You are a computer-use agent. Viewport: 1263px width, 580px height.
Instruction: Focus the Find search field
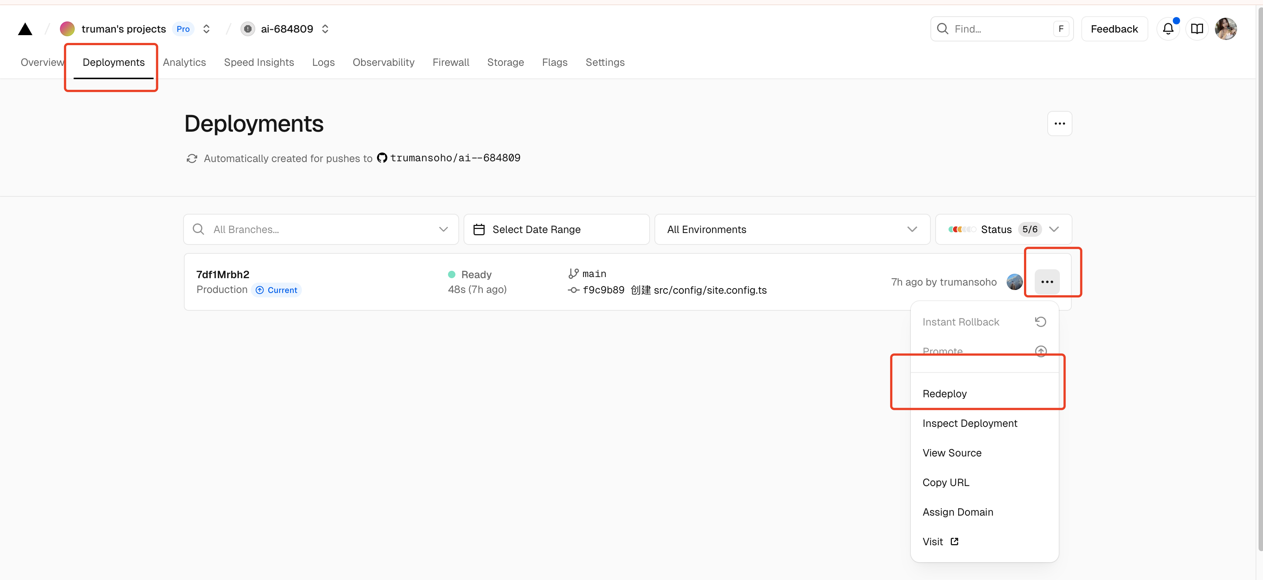1002,29
